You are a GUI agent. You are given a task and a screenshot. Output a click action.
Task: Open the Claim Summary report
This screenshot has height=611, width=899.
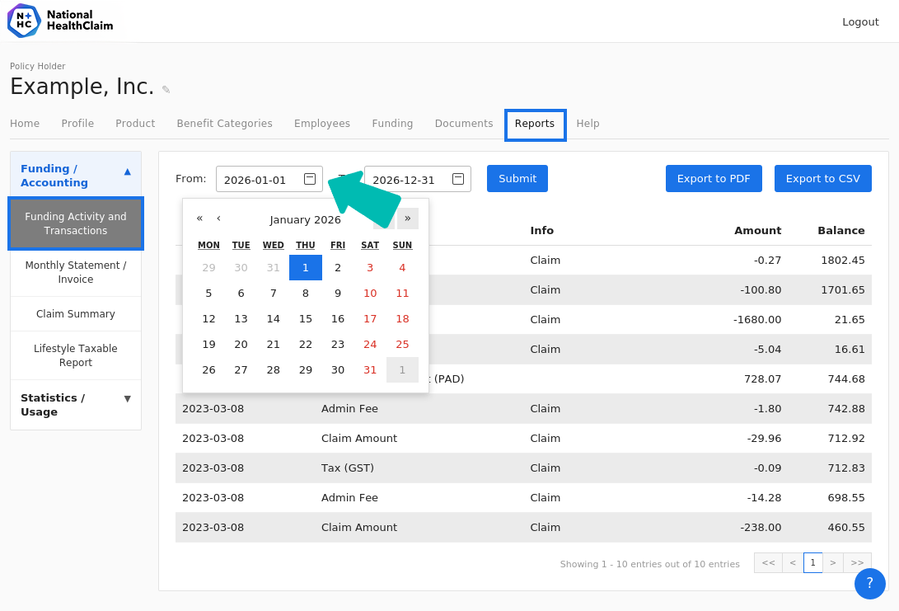(76, 314)
